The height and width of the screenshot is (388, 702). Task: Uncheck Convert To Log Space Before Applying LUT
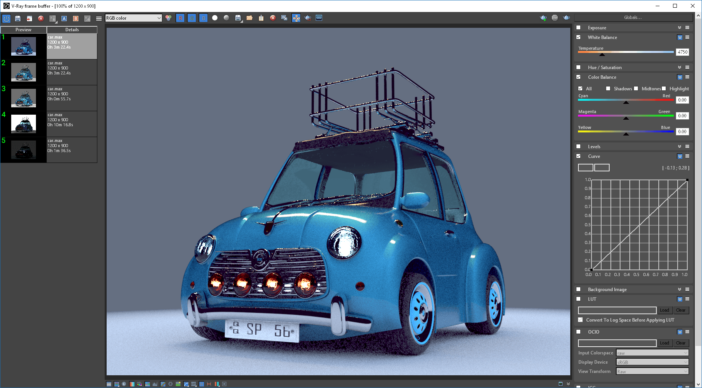pyautogui.click(x=580, y=320)
